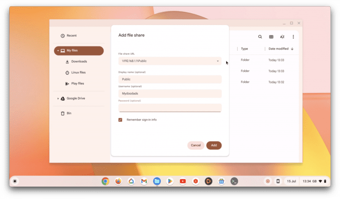Click the Add button

[214, 146]
